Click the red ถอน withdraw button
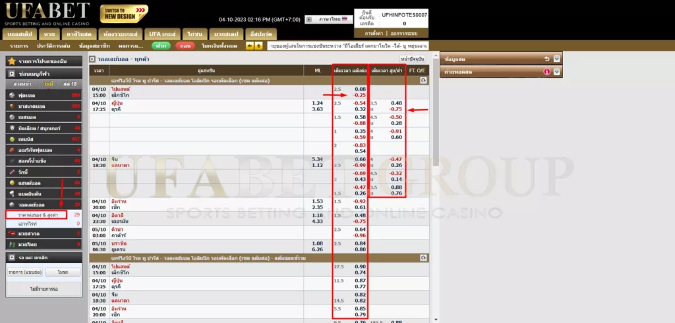675x323 pixels. click(186, 46)
